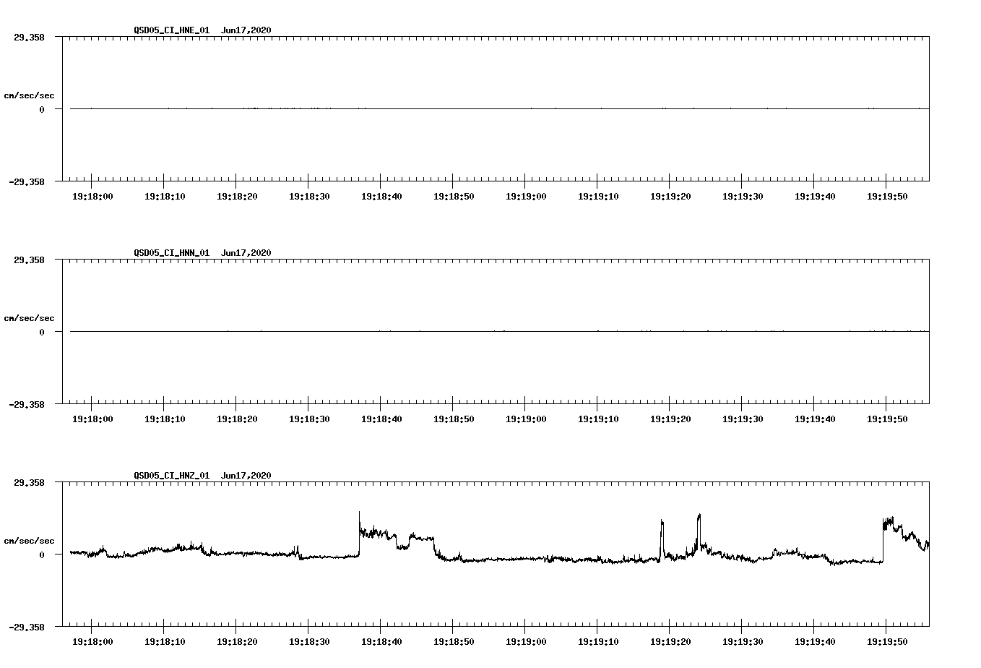The height and width of the screenshot is (668, 981).
Task: Select the 19:19:00 time label under HNN plot
Action: click(526, 419)
